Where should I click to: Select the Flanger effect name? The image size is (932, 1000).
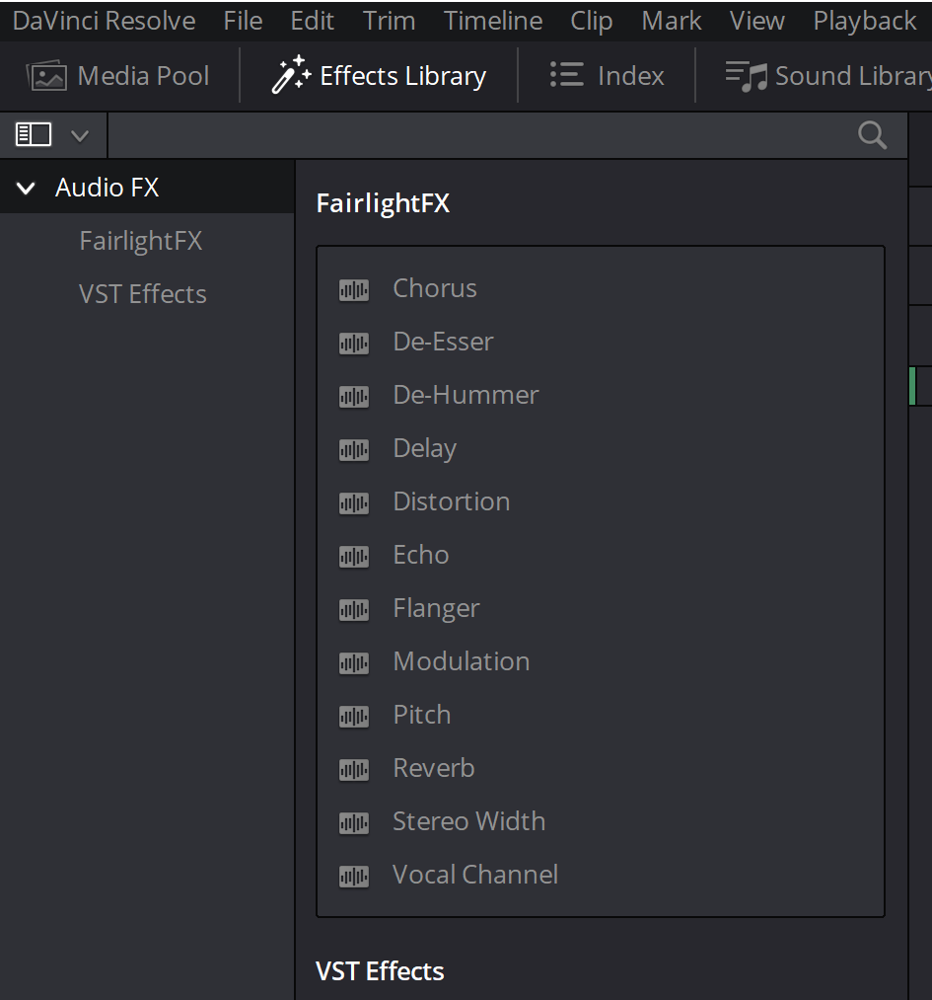[436, 608]
